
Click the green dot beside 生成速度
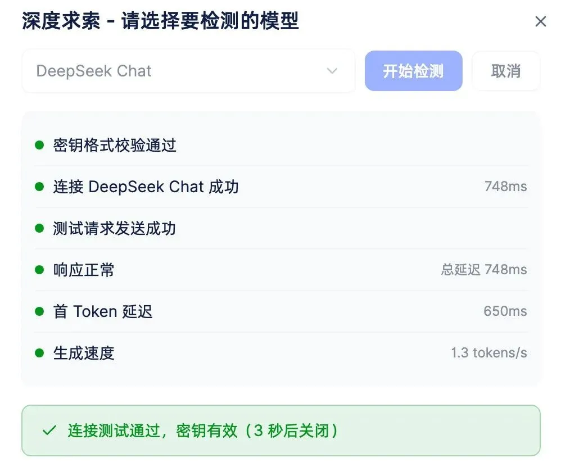[39, 353]
